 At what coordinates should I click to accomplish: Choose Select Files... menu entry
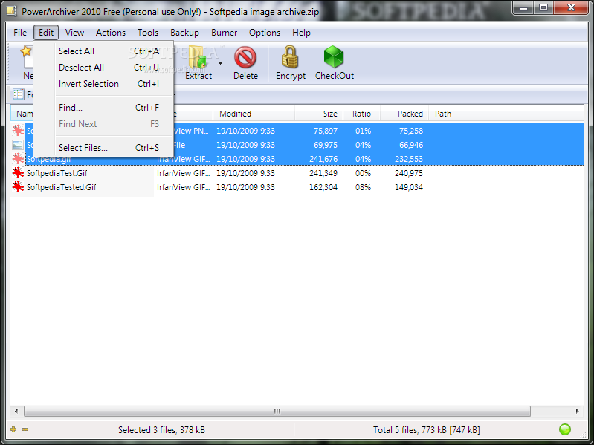103,148
